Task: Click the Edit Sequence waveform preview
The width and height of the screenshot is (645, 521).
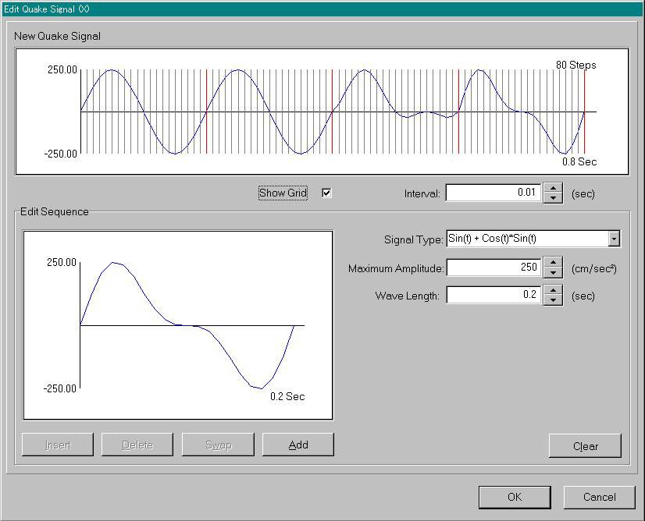Action: tap(178, 325)
